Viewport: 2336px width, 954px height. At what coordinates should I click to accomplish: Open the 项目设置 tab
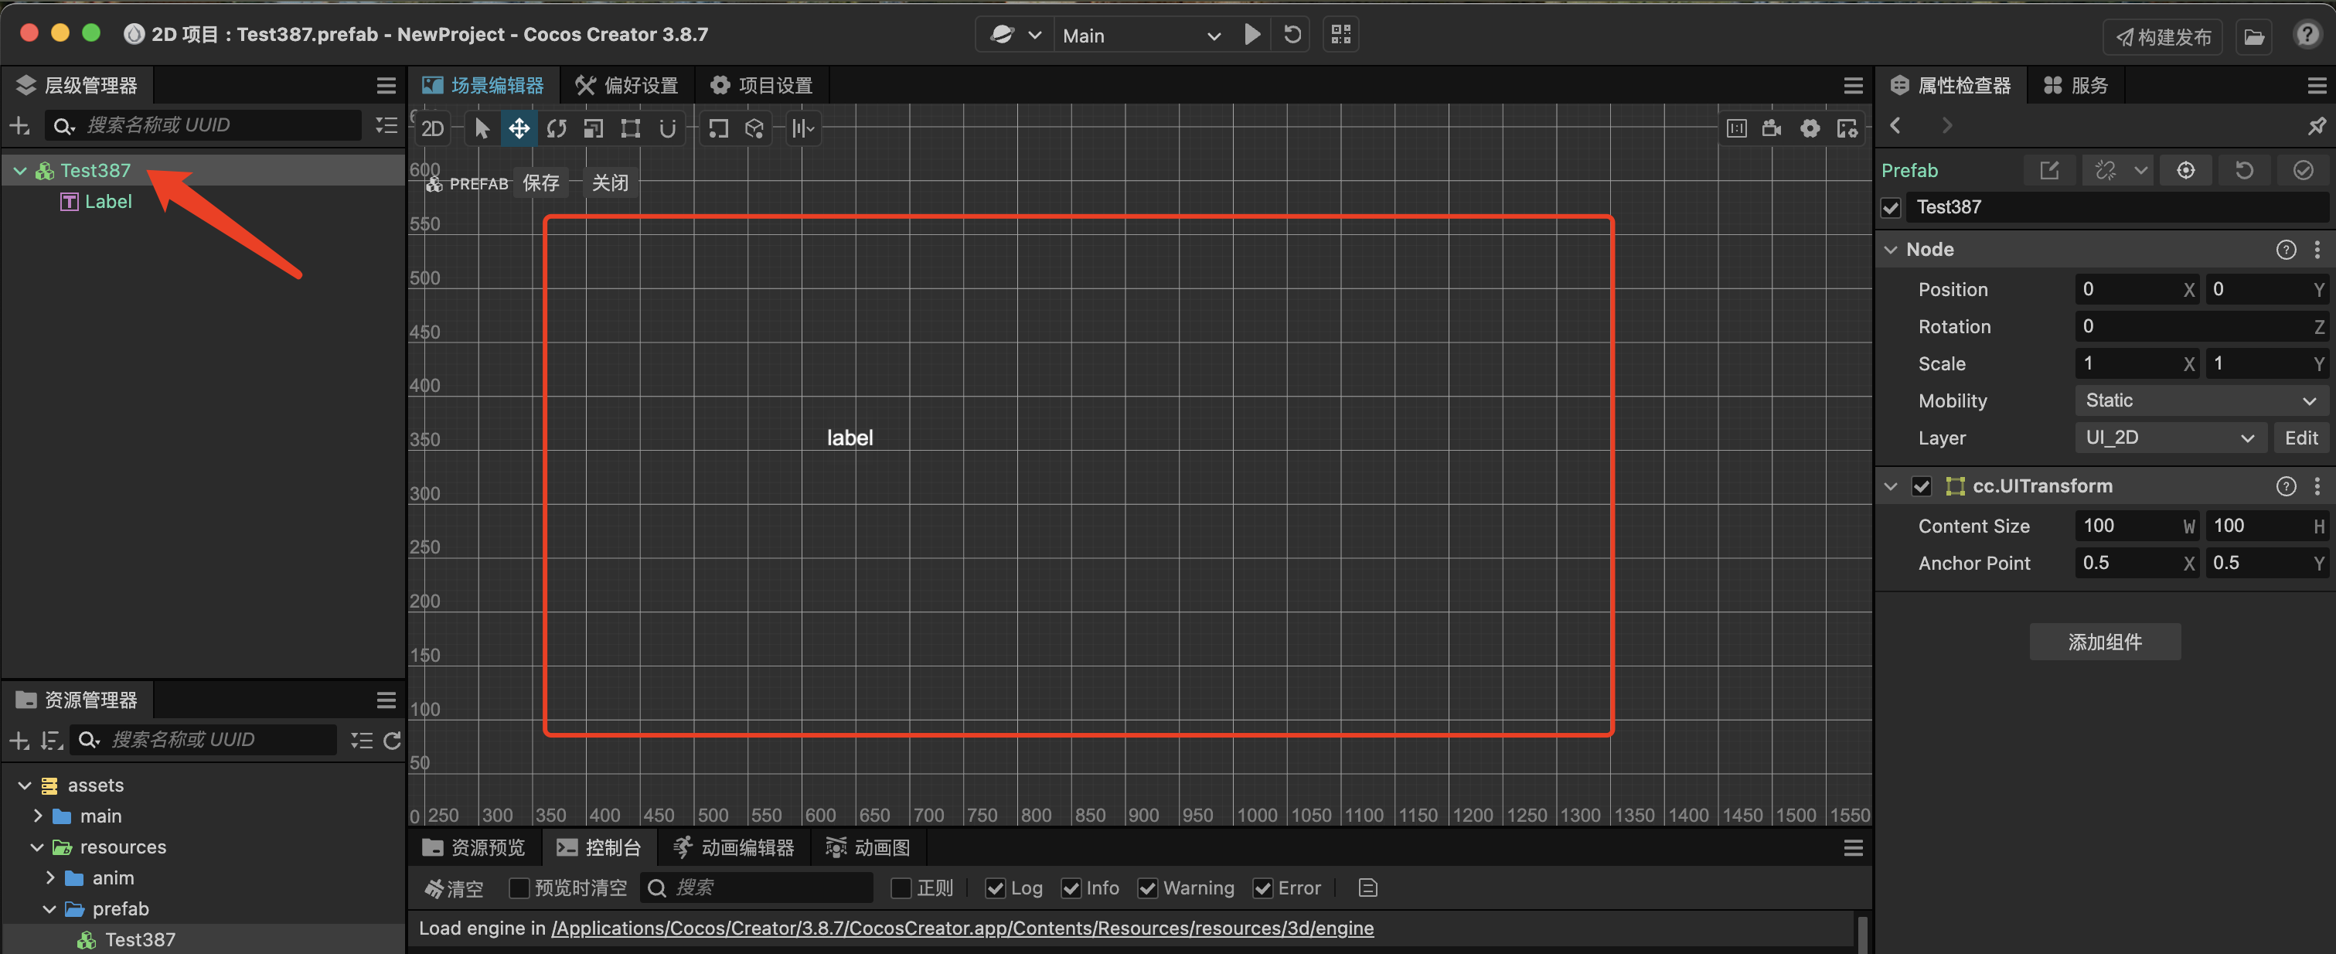click(761, 85)
